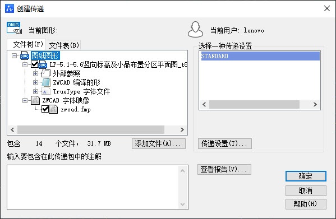
Task: Collapse the 图纸图形 root node
Action: 15,56
